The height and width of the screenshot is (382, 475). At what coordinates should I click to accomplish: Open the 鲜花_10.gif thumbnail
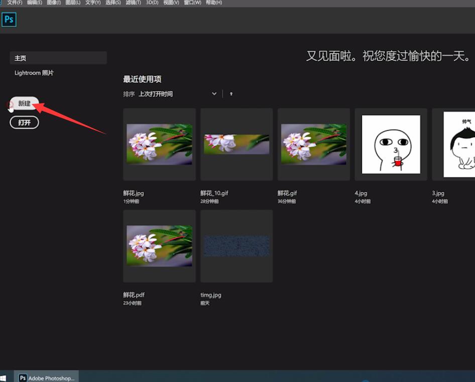pyautogui.click(x=236, y=144)
